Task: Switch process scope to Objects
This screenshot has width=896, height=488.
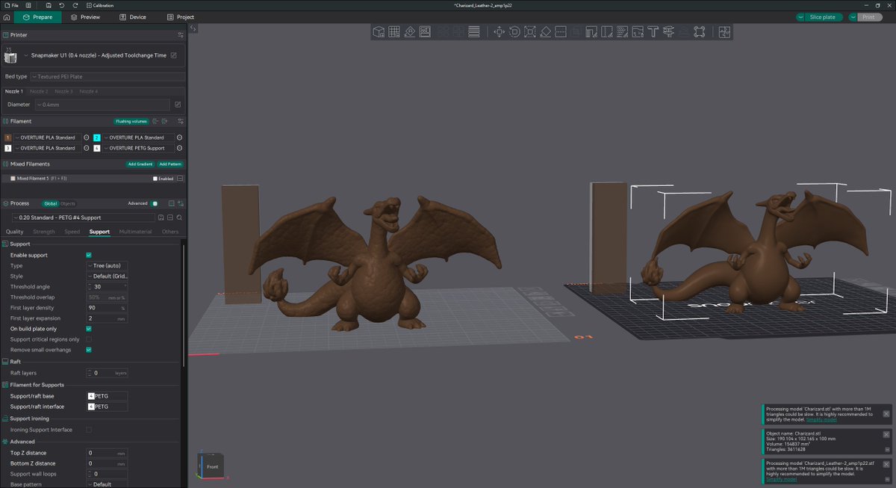Action: (x=68, y=203)
